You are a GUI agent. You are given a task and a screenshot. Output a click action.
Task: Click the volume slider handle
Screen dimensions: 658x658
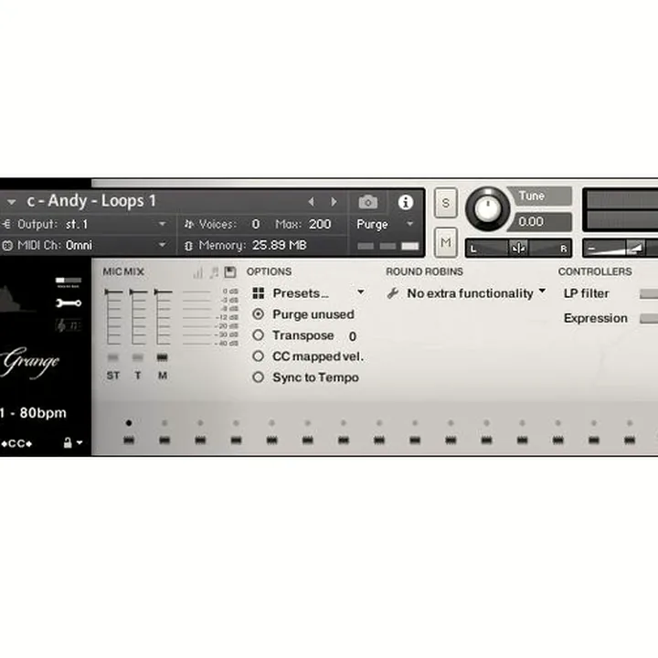(x=635, y=248)
